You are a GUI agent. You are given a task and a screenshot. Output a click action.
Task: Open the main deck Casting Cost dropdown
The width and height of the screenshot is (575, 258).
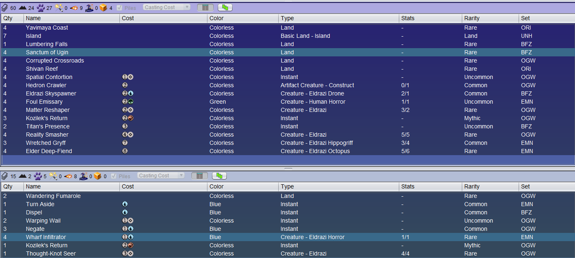[167, 7]
